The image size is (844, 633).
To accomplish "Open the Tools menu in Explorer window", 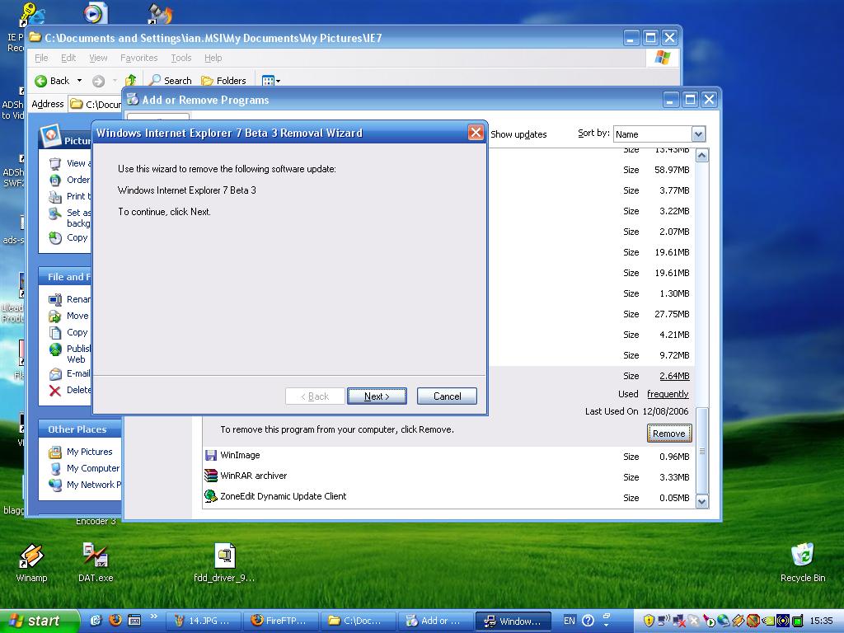I will click(181, 58).
